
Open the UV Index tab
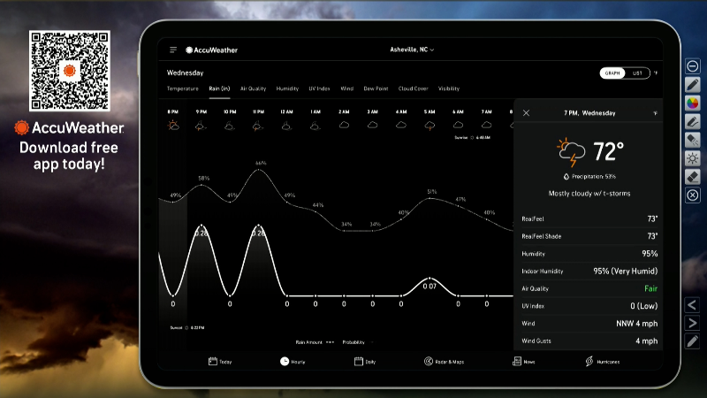319,88
